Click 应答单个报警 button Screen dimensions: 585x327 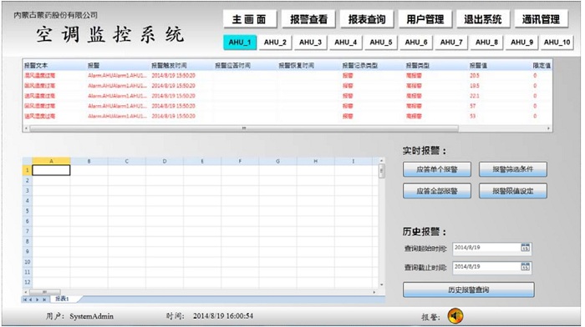437,169
